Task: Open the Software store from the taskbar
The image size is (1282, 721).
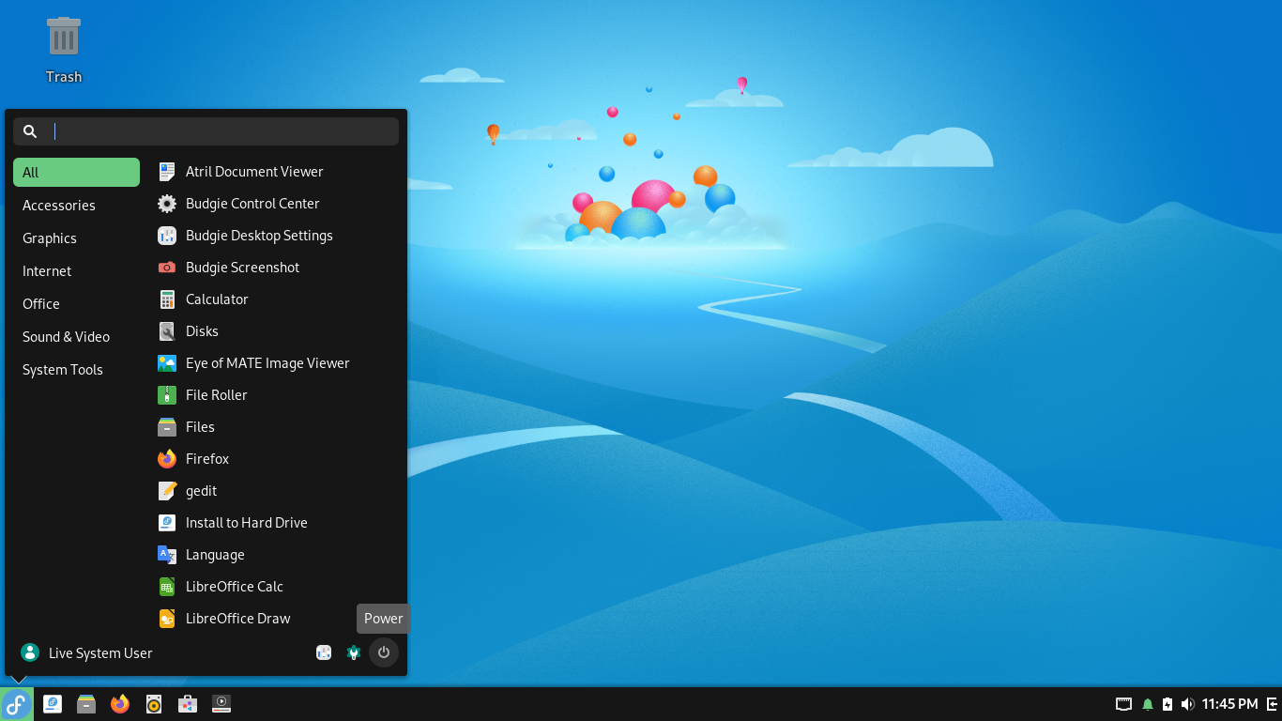Action: (188, 704)
